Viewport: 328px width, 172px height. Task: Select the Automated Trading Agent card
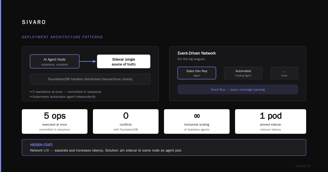(243, 73)
